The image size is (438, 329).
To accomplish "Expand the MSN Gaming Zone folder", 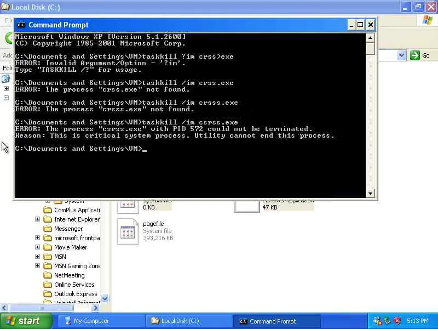I will point(37,266).
